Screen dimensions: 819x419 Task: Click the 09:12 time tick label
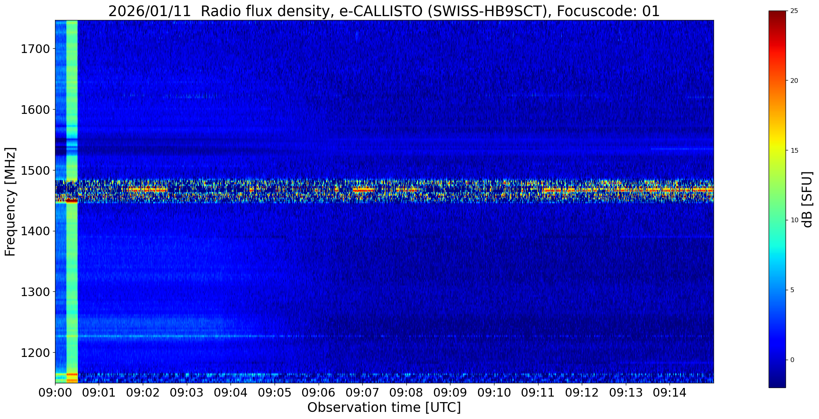click(x=582, y=393)
